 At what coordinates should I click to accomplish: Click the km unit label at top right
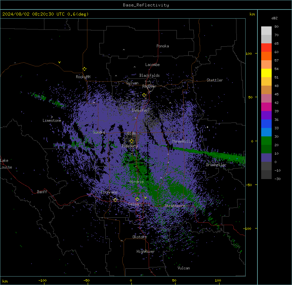coord(252,14)
